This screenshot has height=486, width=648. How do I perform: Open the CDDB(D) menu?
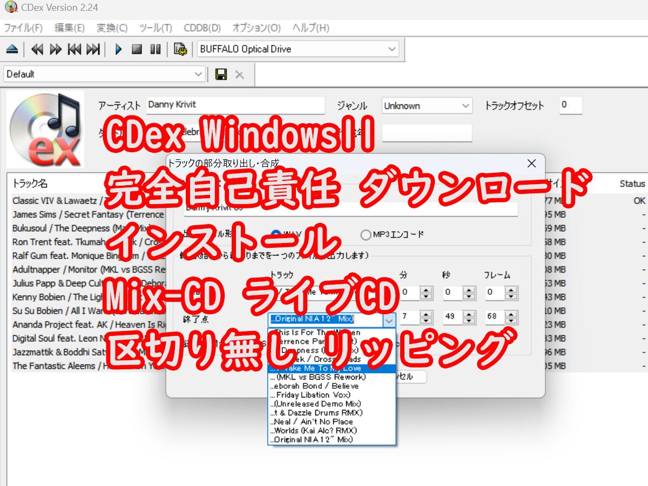coord(202,28)
